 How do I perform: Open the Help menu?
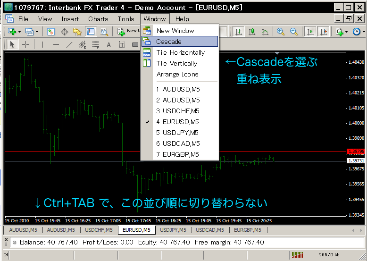182,19
